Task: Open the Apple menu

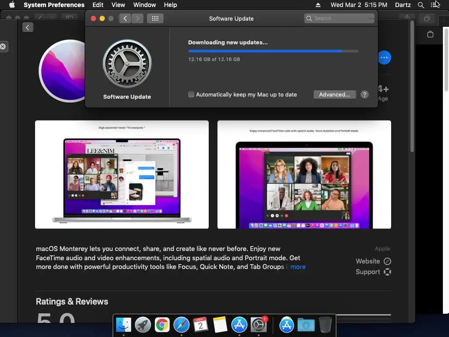Action: (12, 4)
